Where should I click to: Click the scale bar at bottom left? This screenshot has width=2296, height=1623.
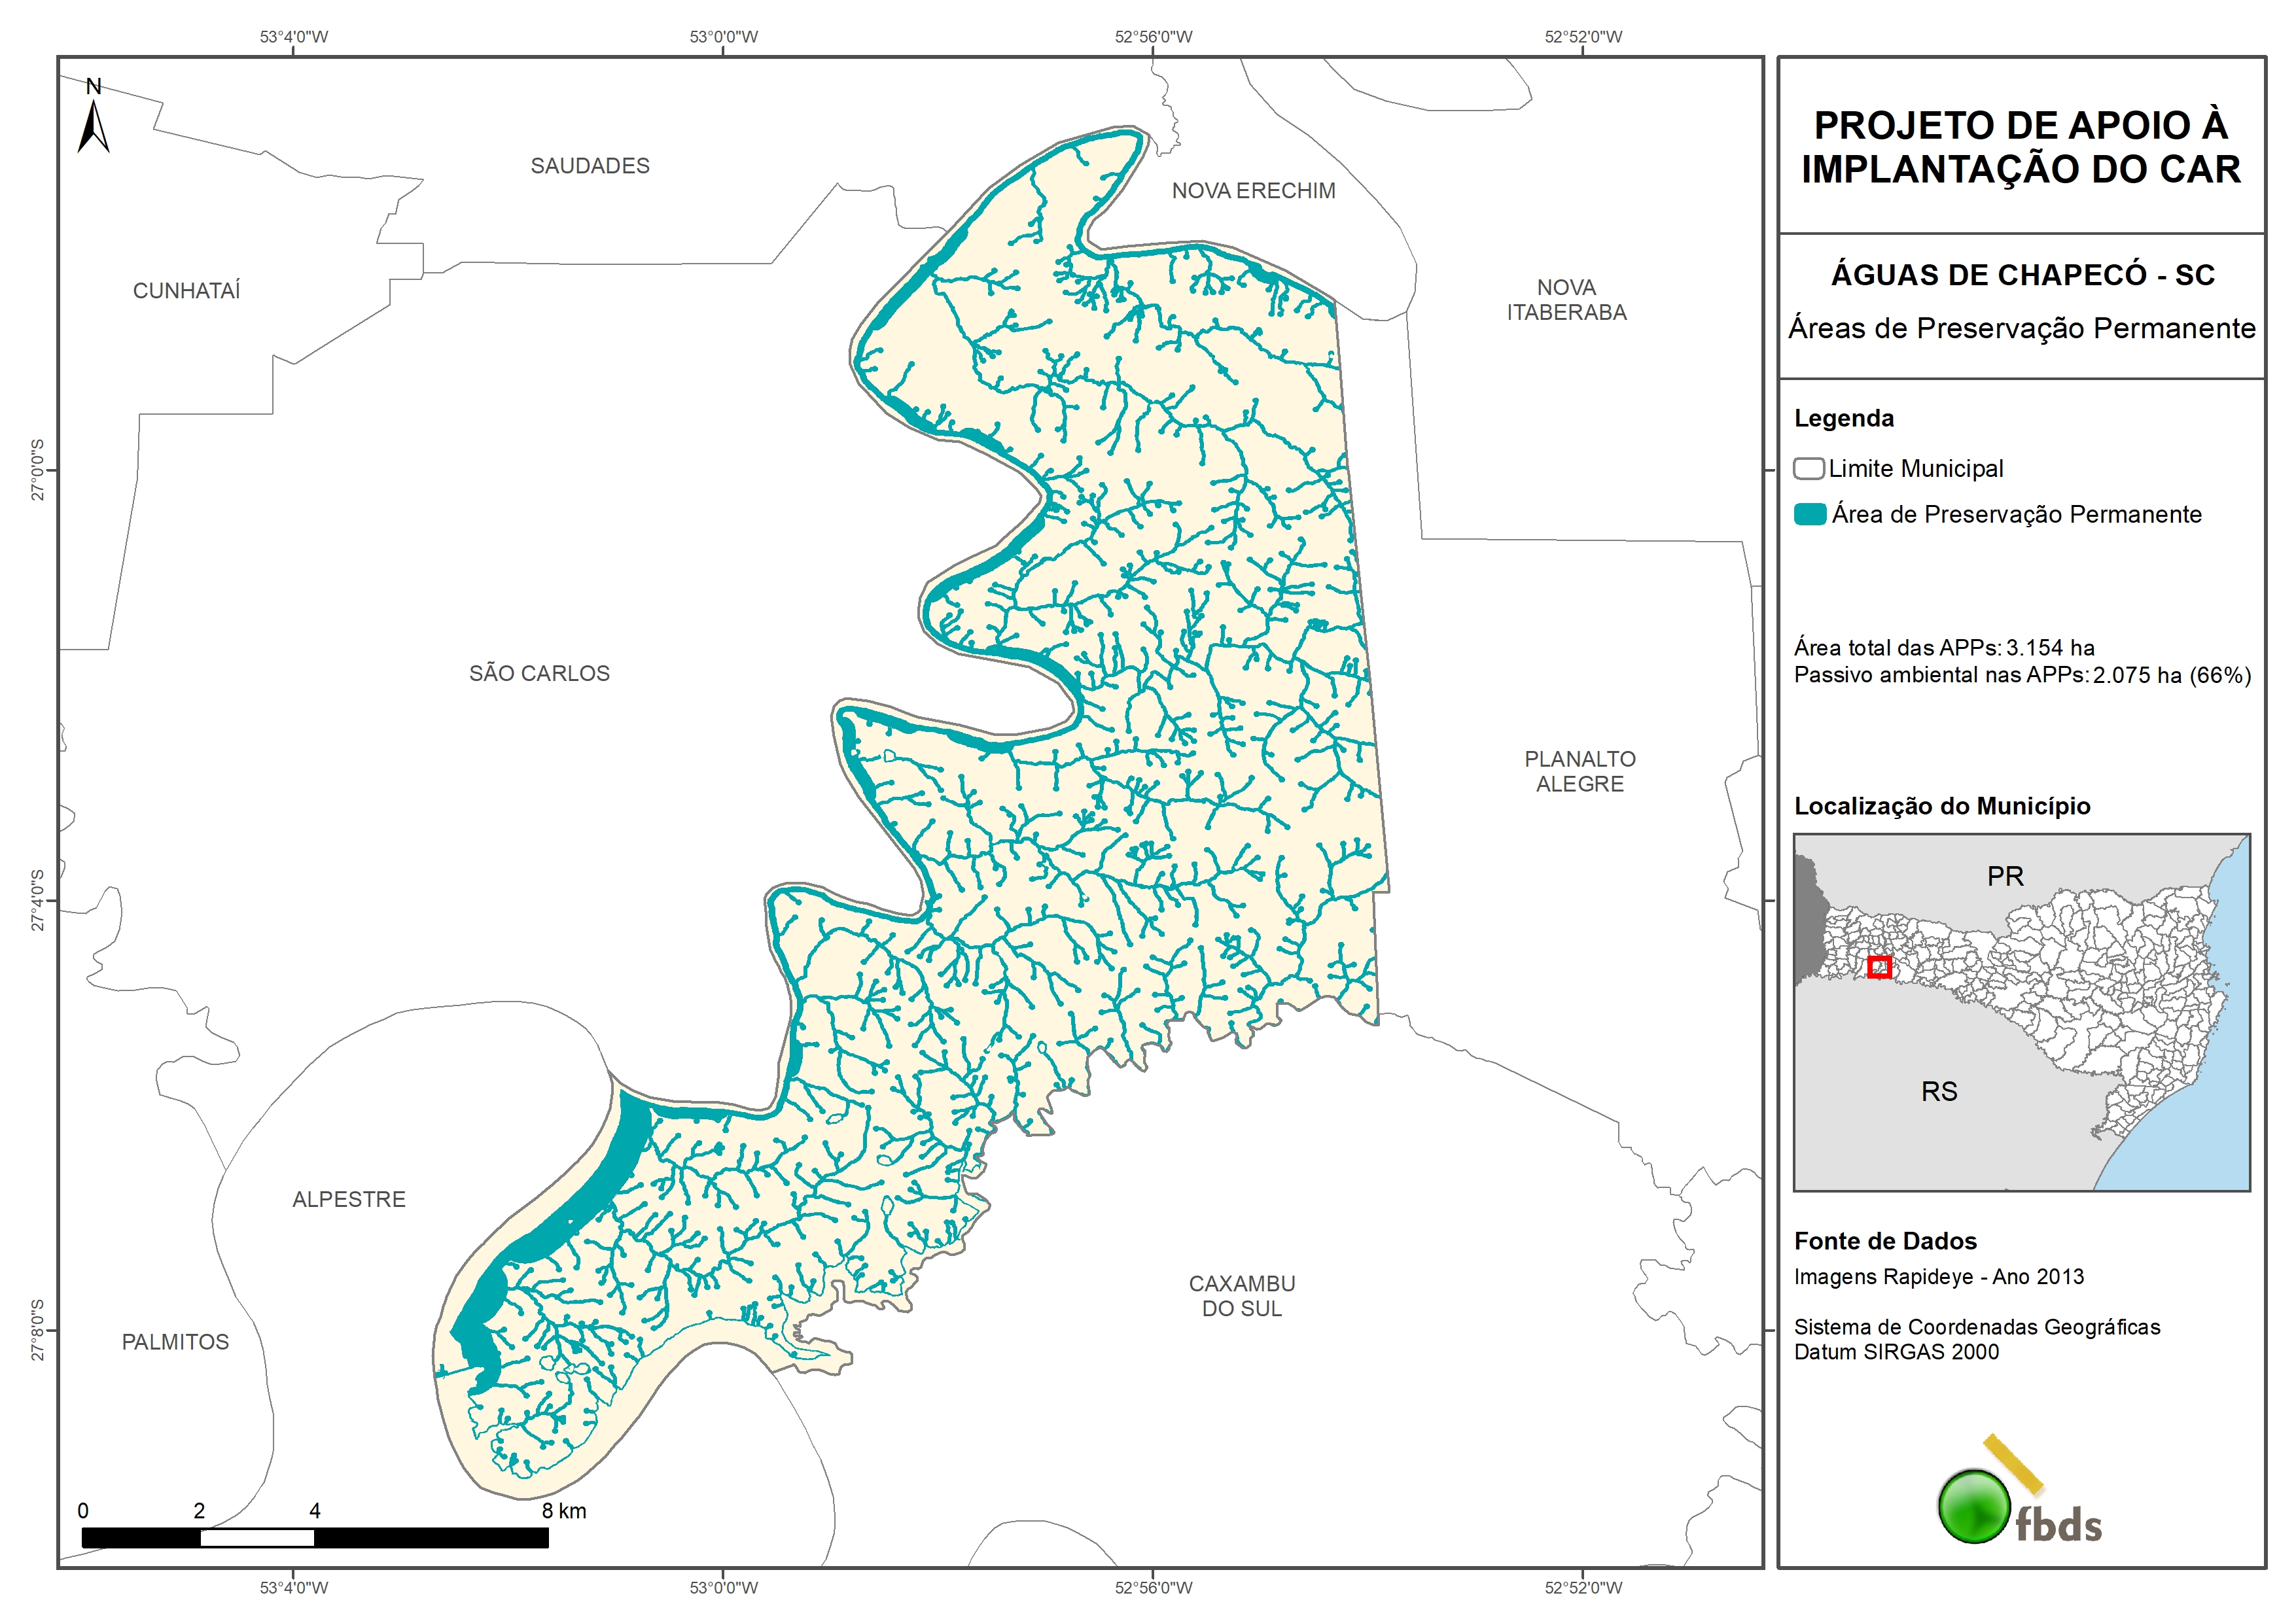(x=314, y=1537)
